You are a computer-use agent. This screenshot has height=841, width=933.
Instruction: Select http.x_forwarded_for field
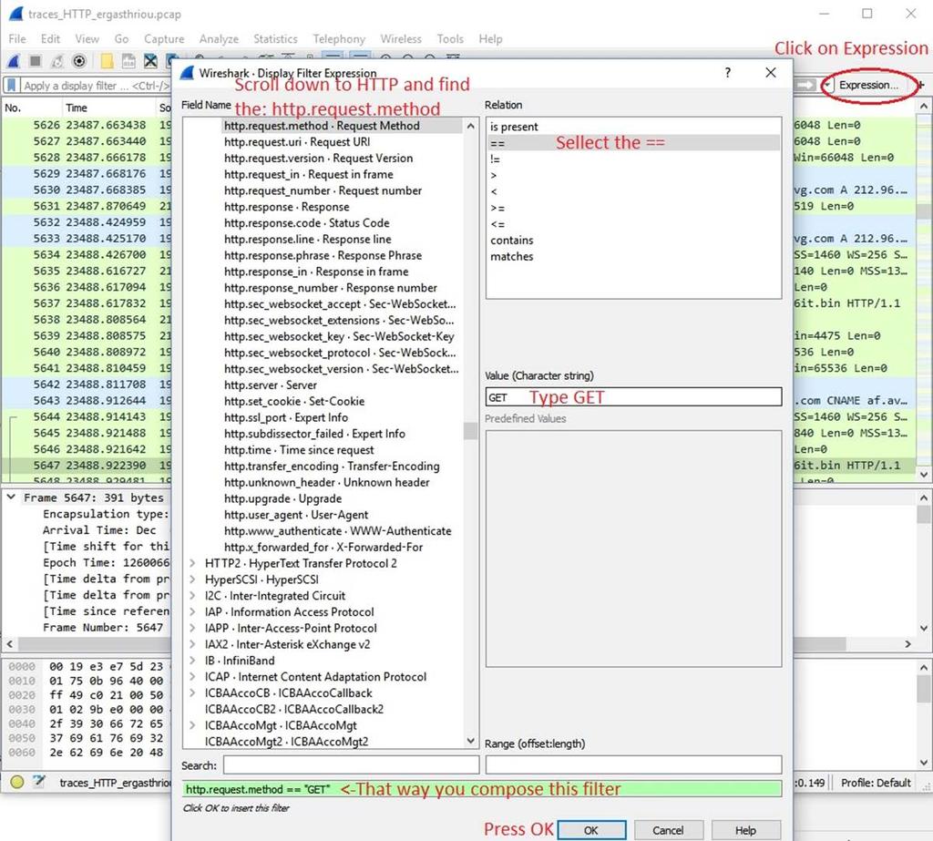pos(323,547)
